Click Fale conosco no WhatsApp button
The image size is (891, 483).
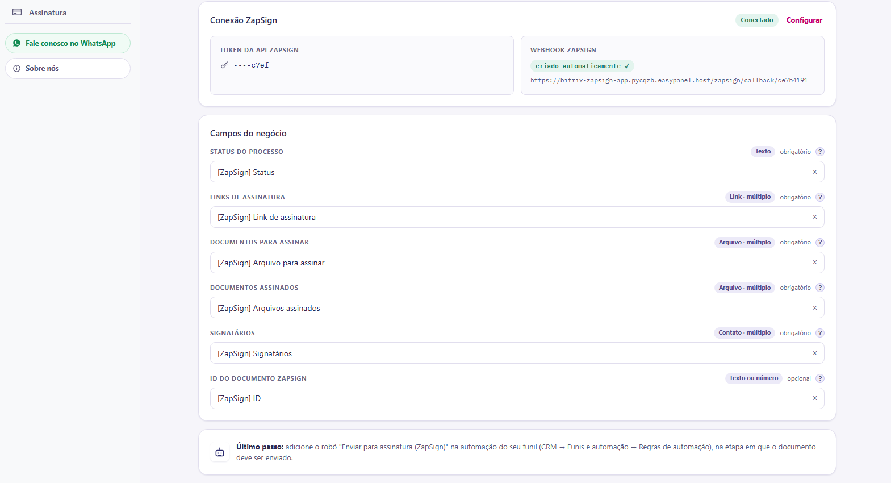pyautogui.click(x=68, y=43)
